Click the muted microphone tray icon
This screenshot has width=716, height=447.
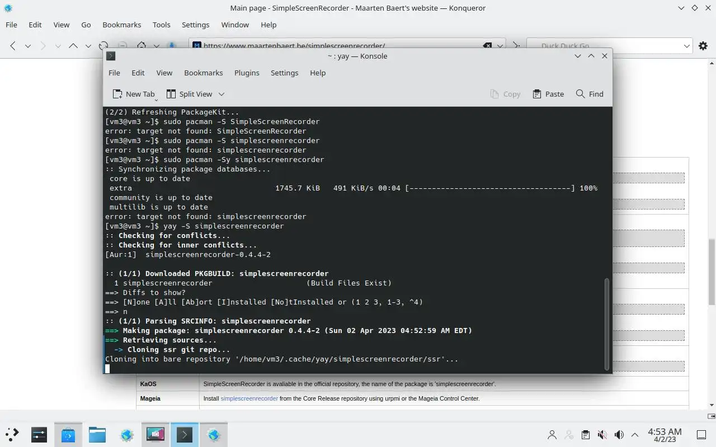(602, 435)
